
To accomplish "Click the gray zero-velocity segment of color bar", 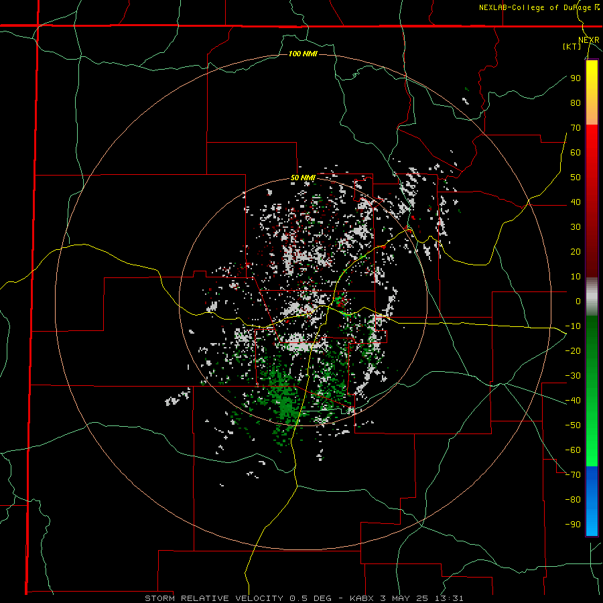I will click(x=592, y=296).
